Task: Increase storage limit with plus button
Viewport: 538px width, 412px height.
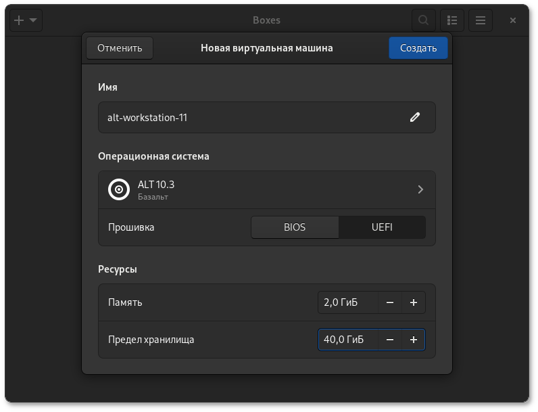Action: click(x=414, y=340)
